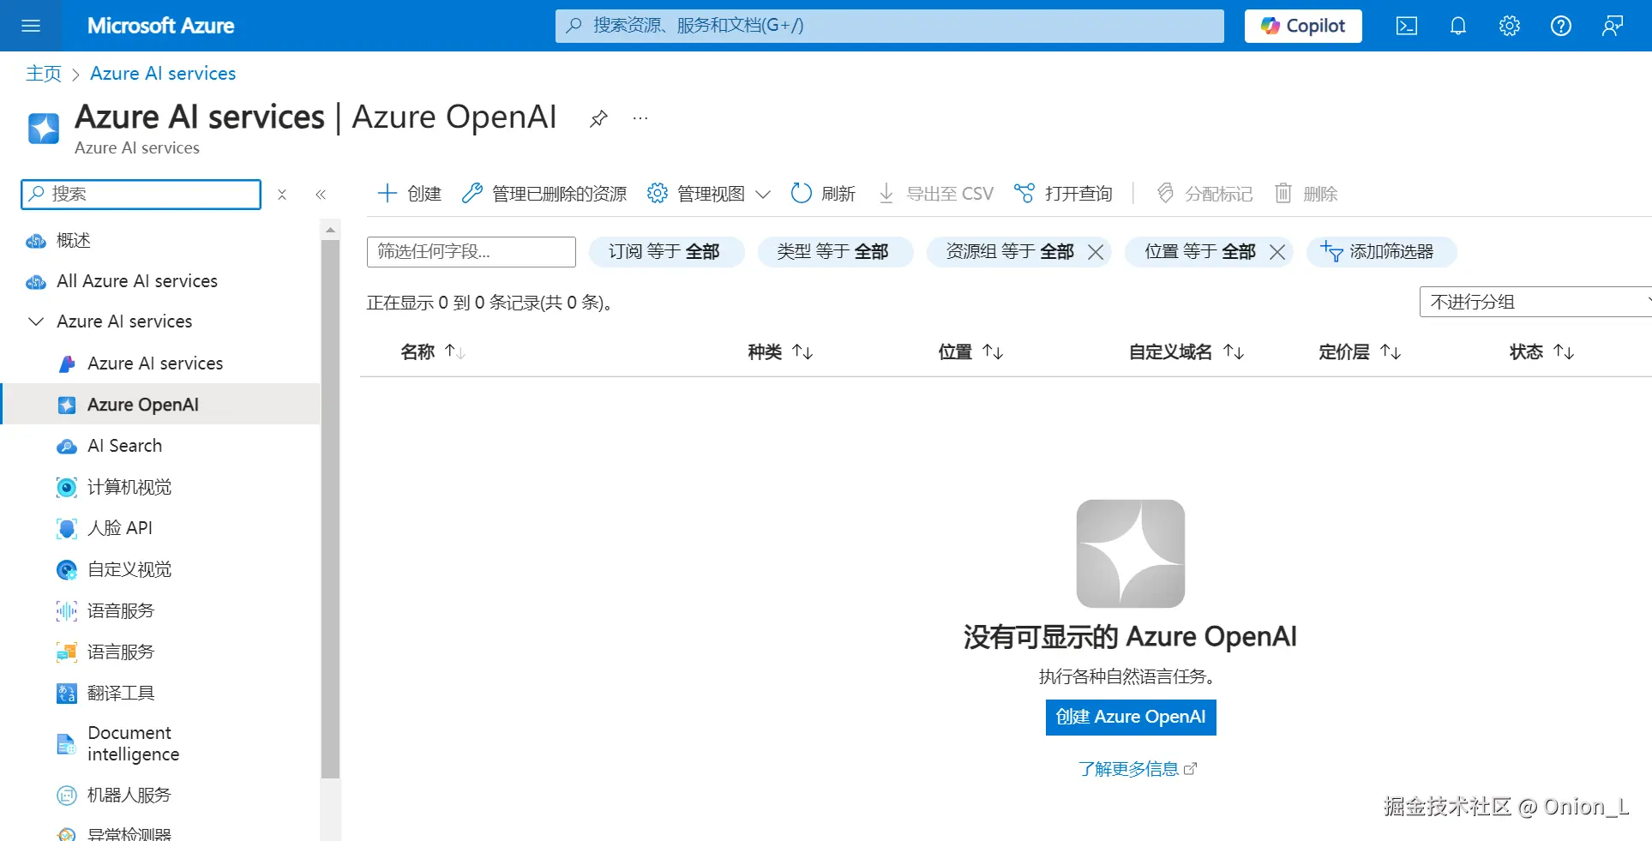The image size is (1652, 841).
Task: Clear the sidebar search box
Action: (282, 195)
